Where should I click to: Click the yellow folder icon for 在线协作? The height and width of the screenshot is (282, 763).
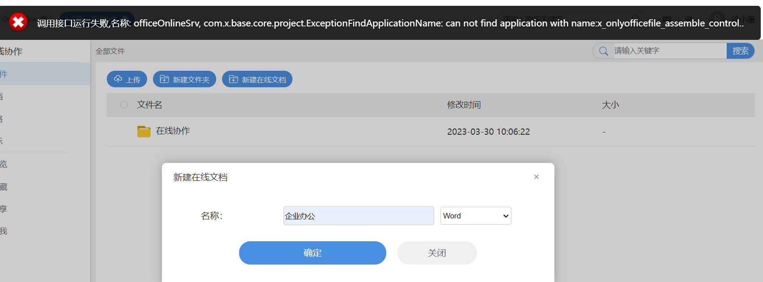tap(144, 131)
